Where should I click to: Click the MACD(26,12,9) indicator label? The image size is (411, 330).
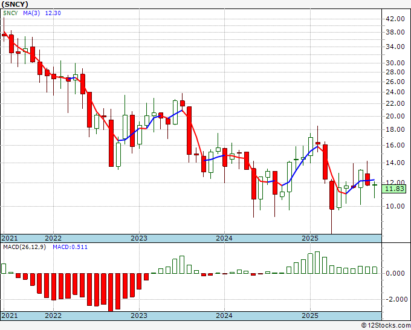pos(24,247)
